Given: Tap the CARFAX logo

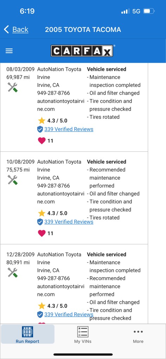Looking at the screenshot, I should click(x=82, y=51).
